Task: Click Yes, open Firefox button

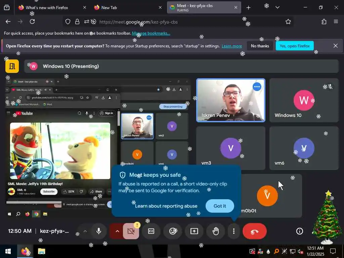Action: [295, 46]
